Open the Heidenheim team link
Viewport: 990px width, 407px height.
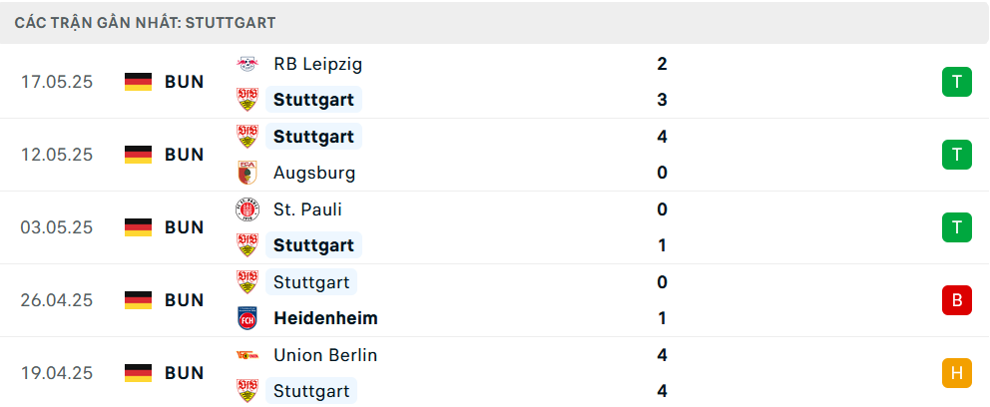click(325, 318)
